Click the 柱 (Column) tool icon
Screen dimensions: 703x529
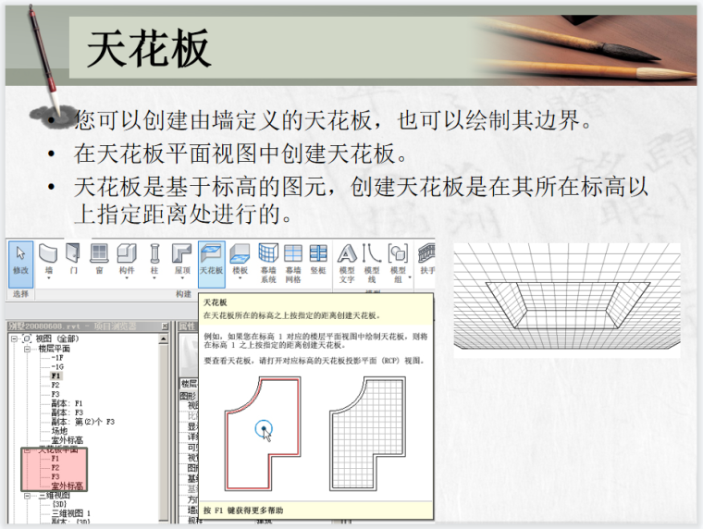pos(154,258)
